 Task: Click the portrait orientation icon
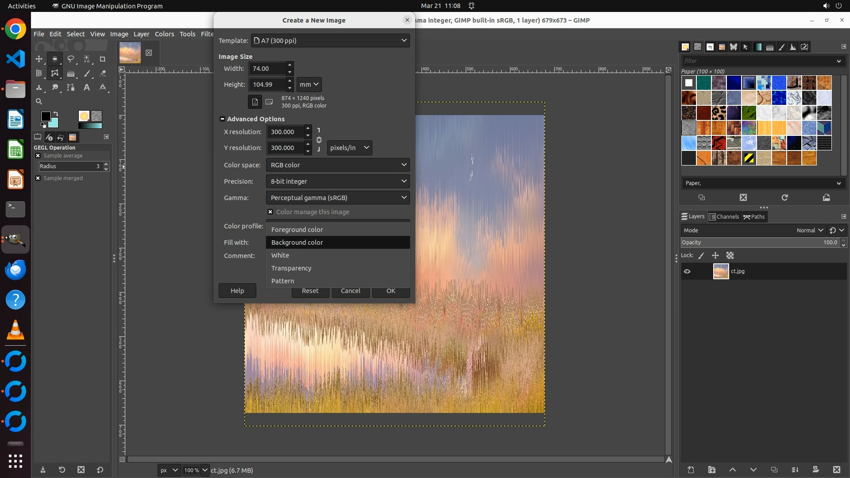click(255, 102)
